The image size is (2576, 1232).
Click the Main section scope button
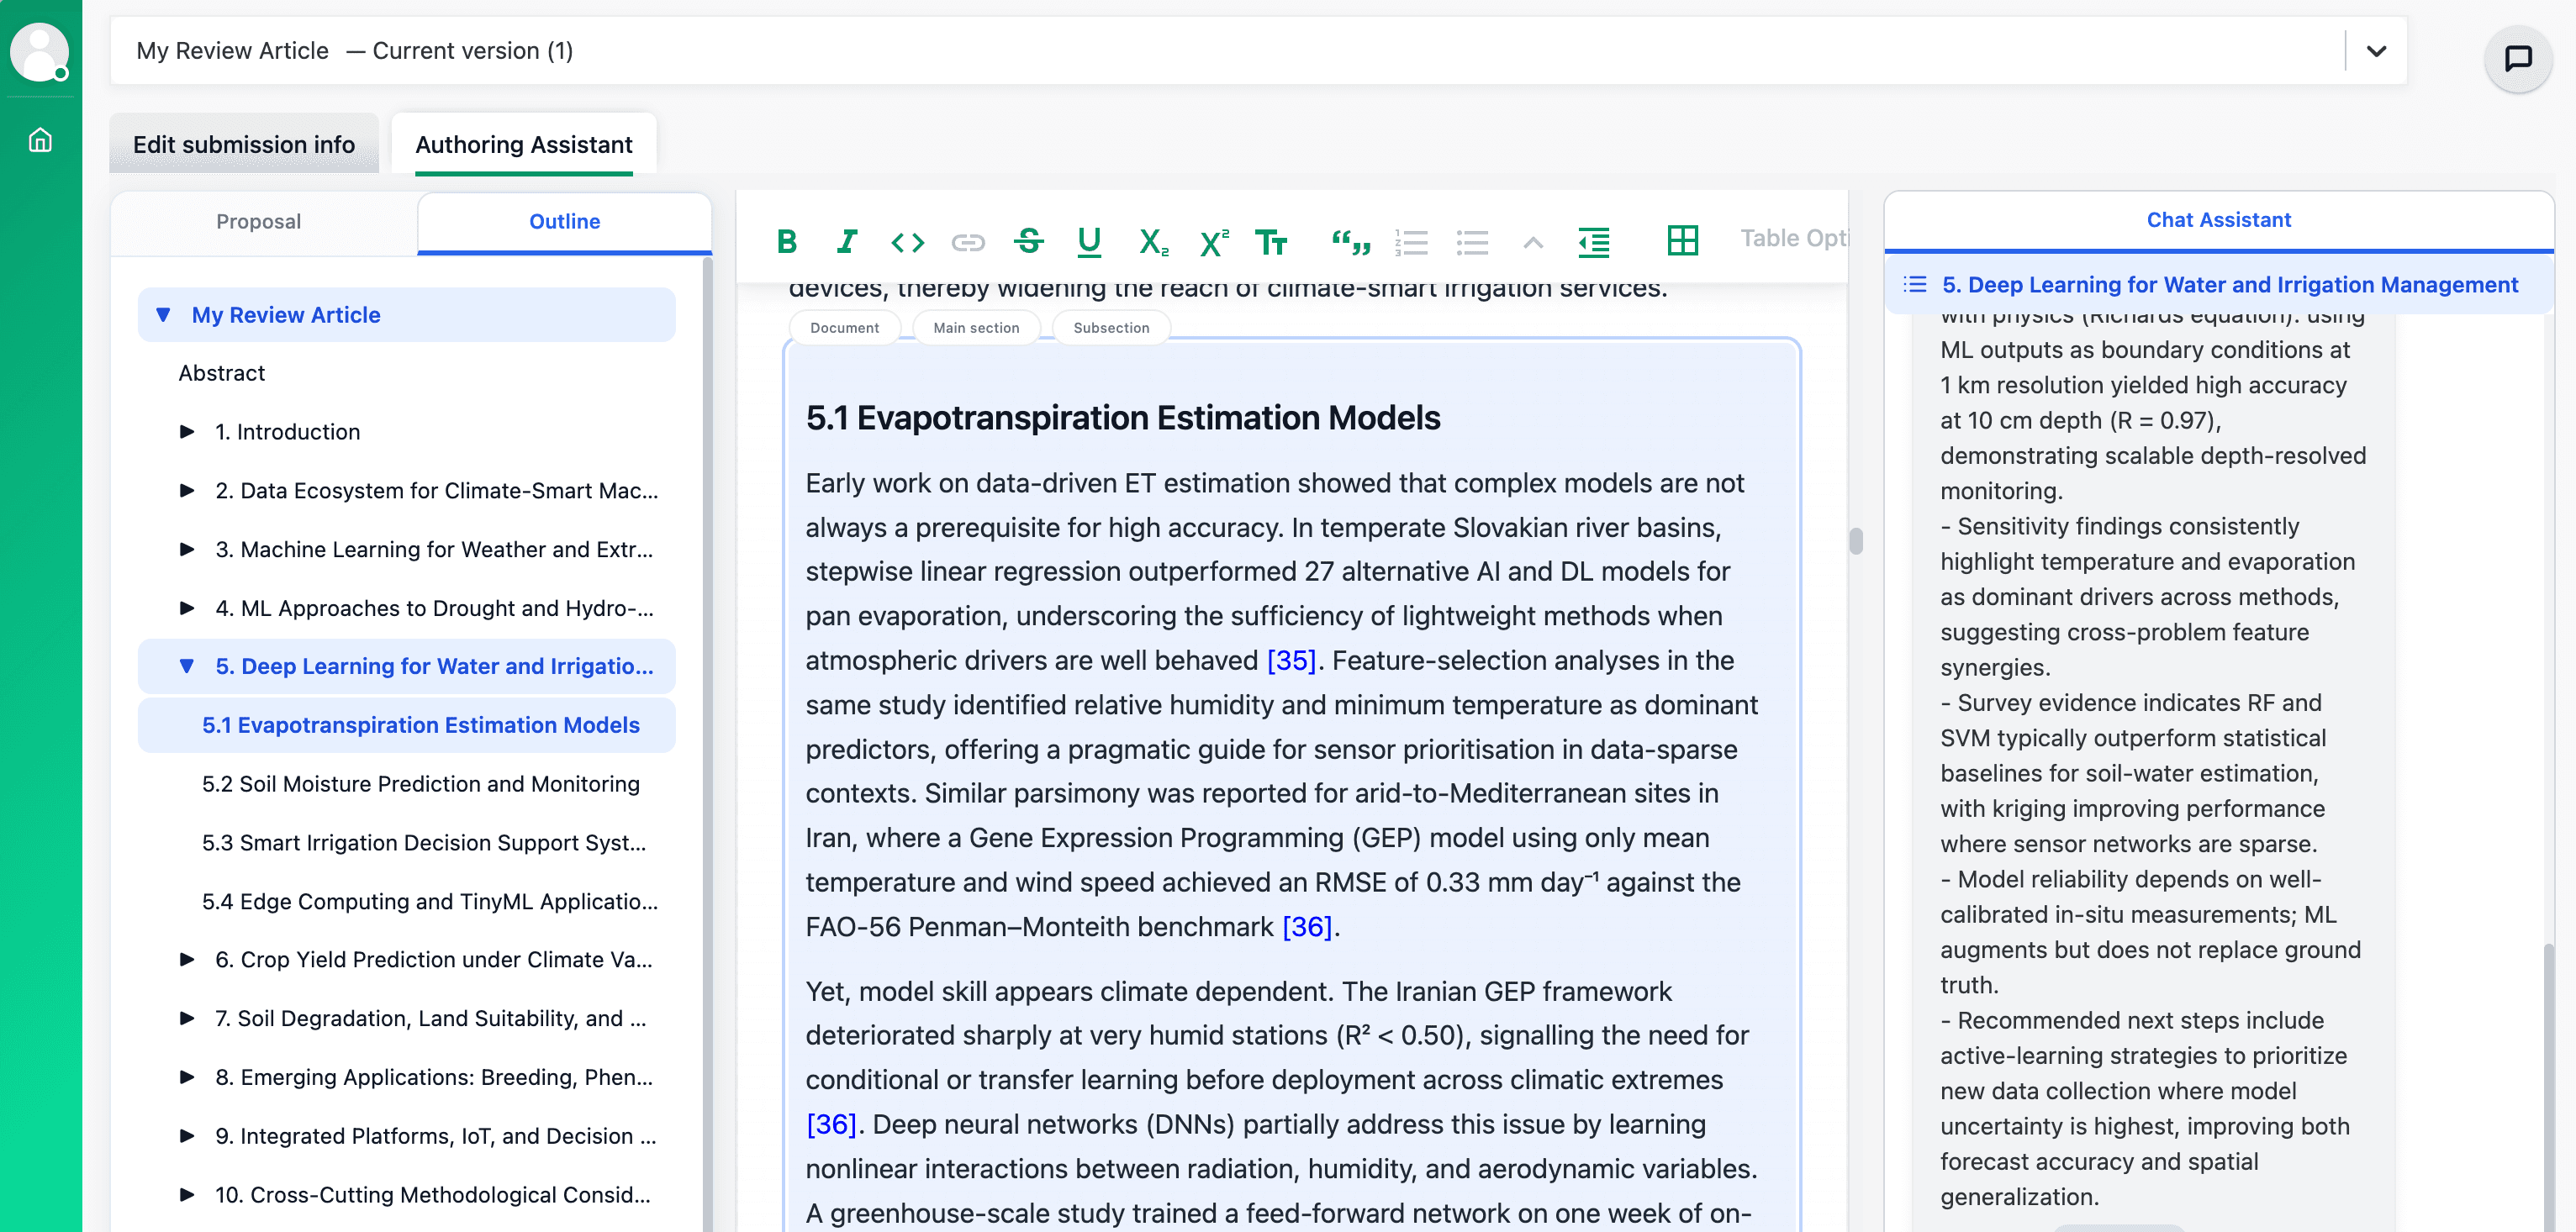(976, 328)
